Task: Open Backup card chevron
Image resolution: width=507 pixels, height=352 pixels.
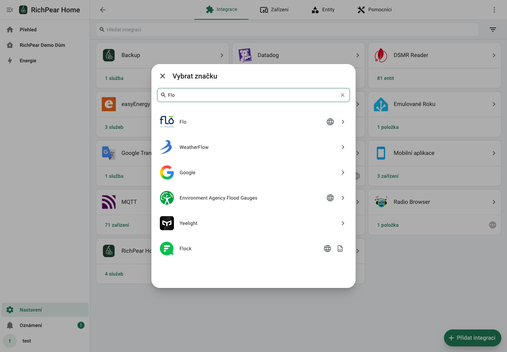Action: [222, 55]
